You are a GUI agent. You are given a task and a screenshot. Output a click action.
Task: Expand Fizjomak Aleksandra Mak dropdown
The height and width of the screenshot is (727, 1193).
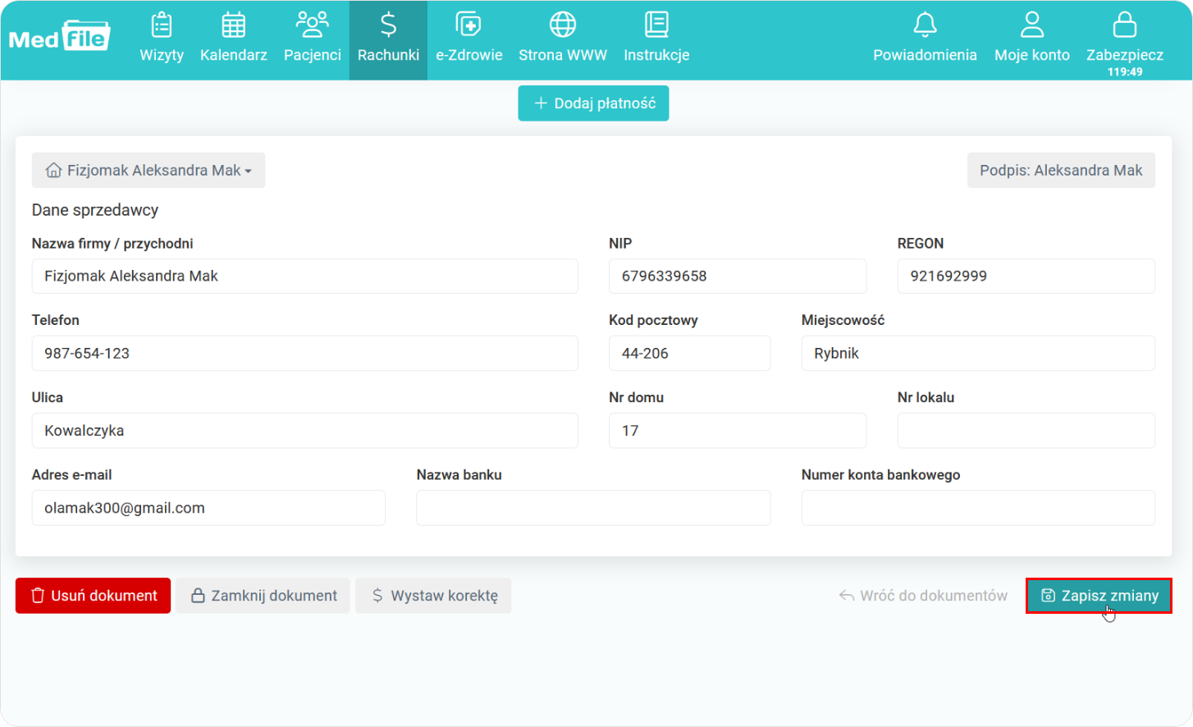point(149,171)
